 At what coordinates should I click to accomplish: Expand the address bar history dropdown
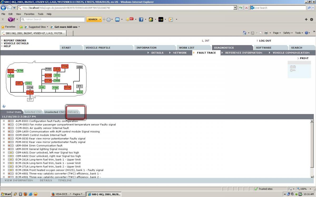click(x=235, y=8)
